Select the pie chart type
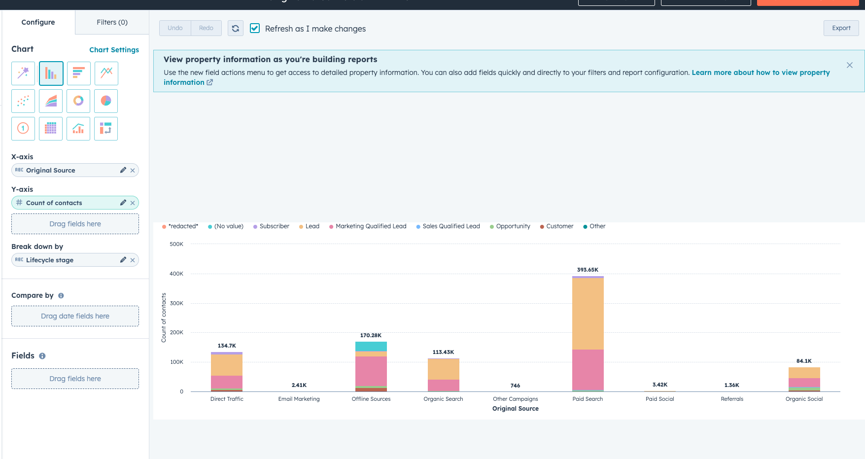The width and height of the screenshot is (865, 459). click(105, 101)
